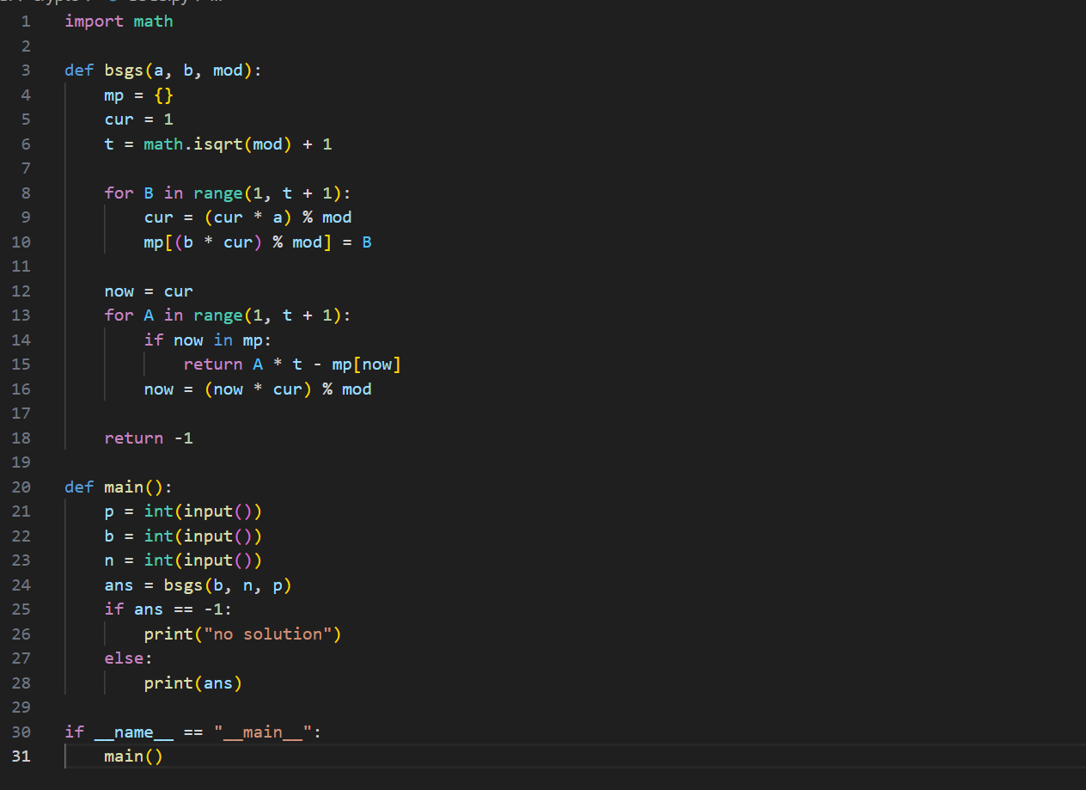The width and height of the screenshot is (1086, 790).
Task: Click the 'print(ans)' statement
Action: coord(192,683)
